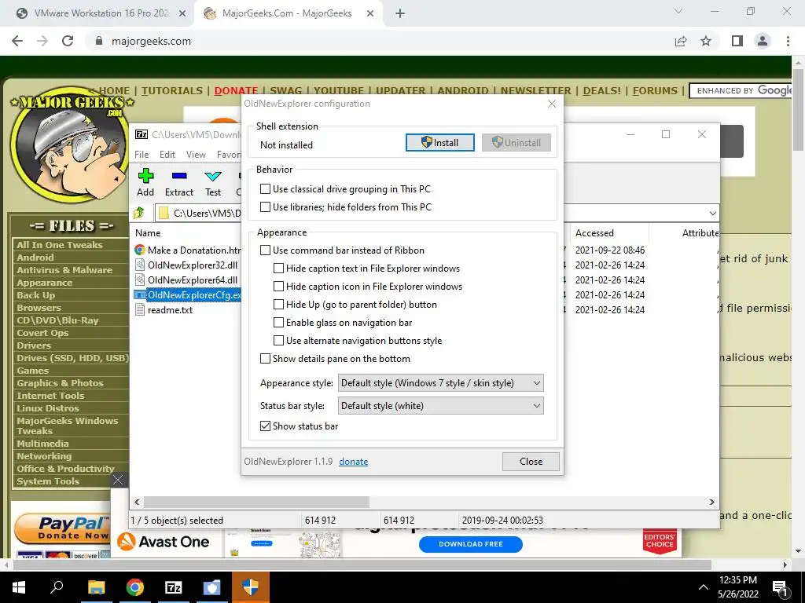Click the Install shell extension button
The image size is (805, 603).
(440, 143)
